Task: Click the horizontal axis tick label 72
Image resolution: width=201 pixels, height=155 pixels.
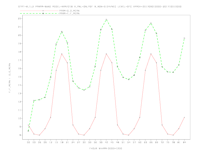Action: (x=162, y=142)
